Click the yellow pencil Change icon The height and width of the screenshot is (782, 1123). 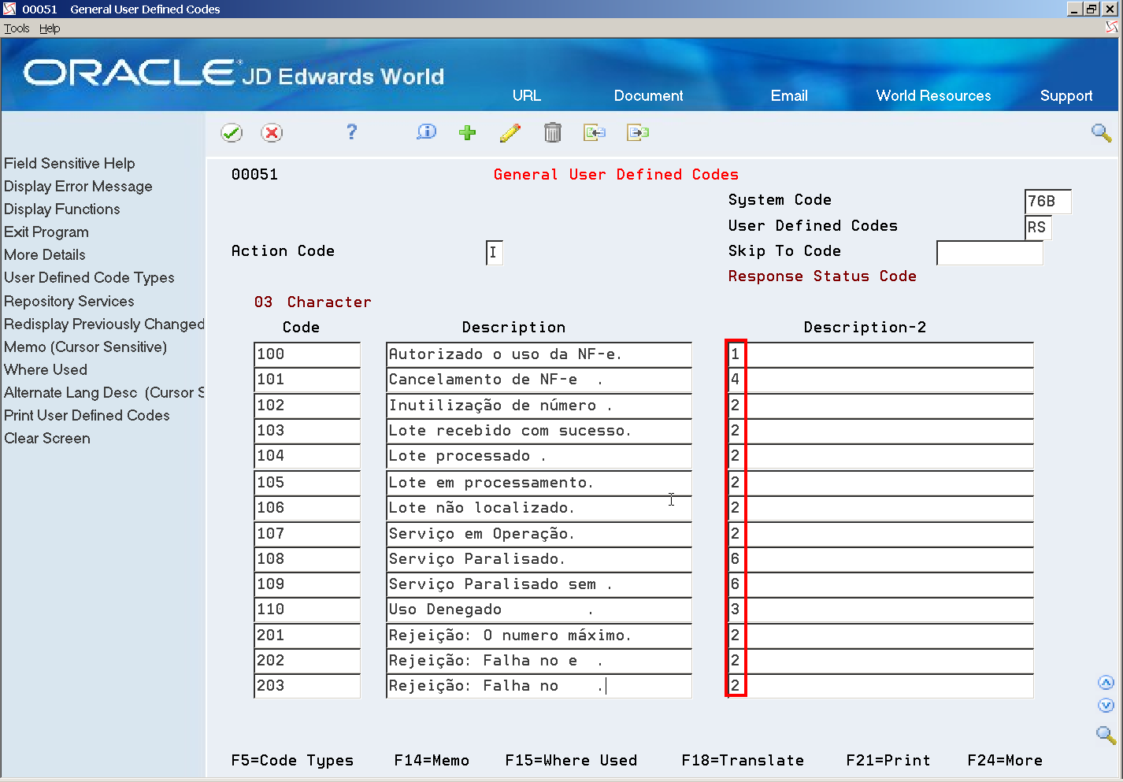click(x=510, y=132)
